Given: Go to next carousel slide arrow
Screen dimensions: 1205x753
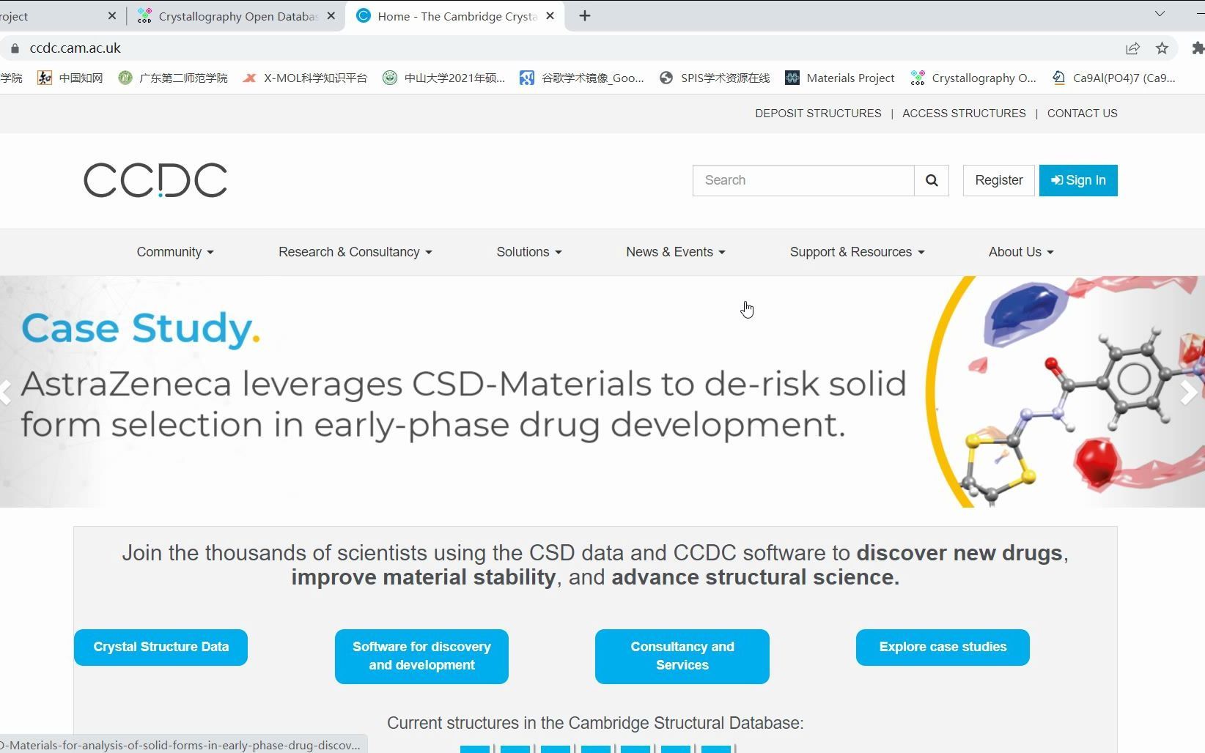Looking at the screenshot, I should pos(1188,392).
